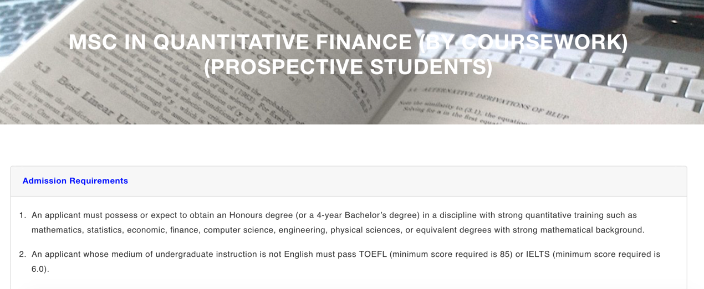Click the word 'statistics' in requirement one

coord(104,230)
